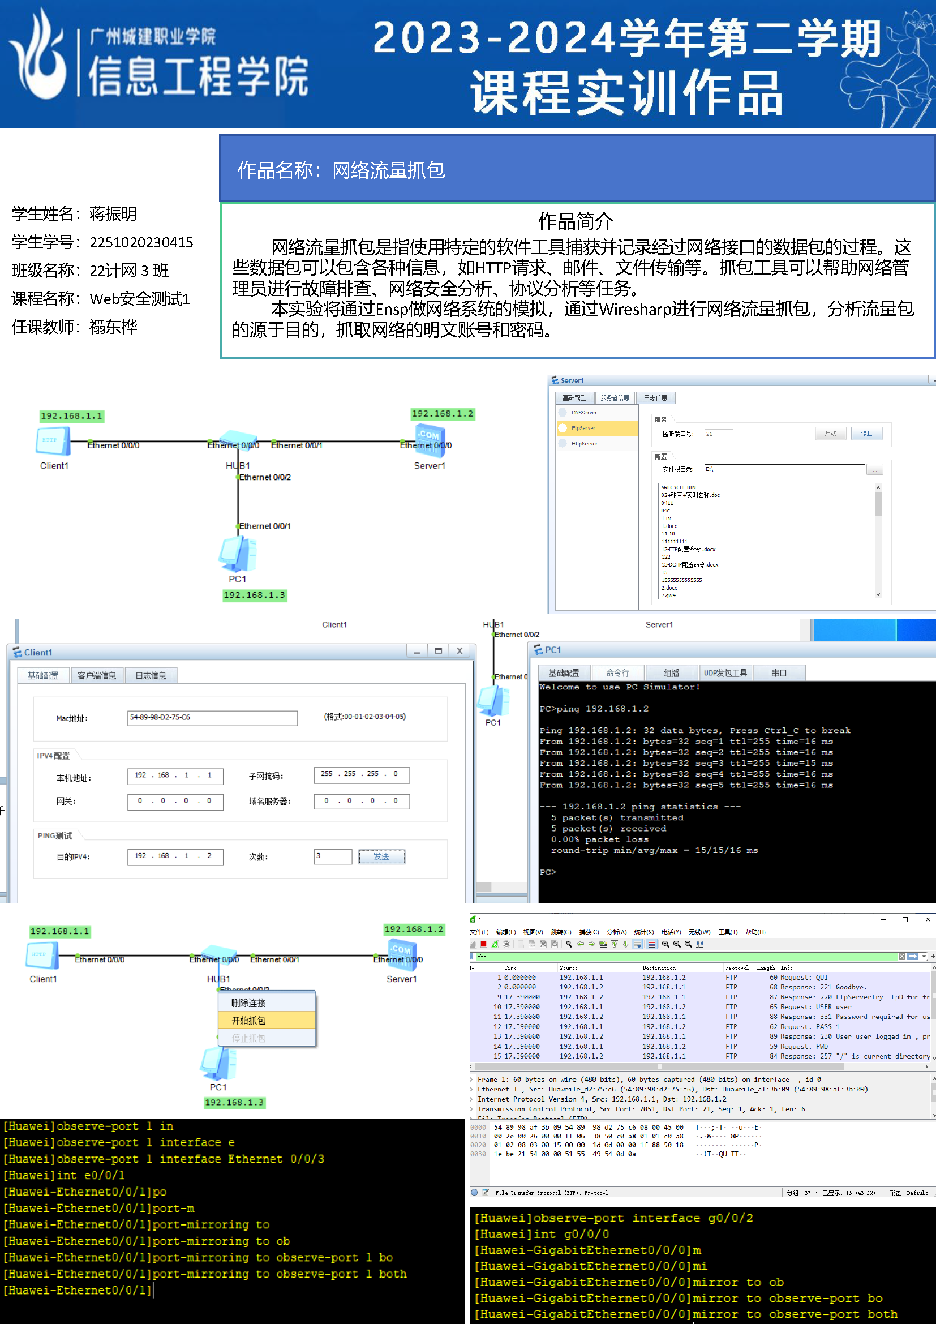
Task: Apply the display filter with the arrow icon
Action: (912, 956)
